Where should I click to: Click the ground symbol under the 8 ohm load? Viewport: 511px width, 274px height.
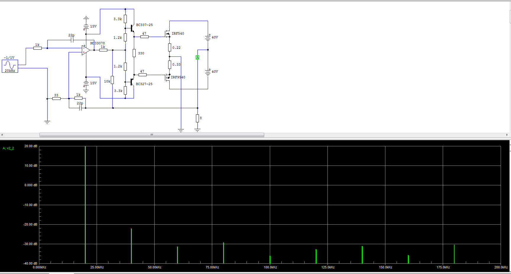point(197,129)
